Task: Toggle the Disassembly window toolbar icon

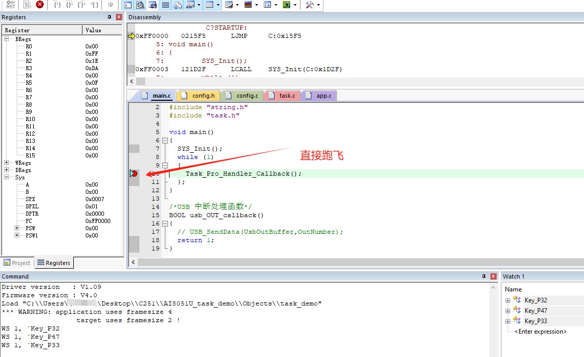Action: point(140,5)
